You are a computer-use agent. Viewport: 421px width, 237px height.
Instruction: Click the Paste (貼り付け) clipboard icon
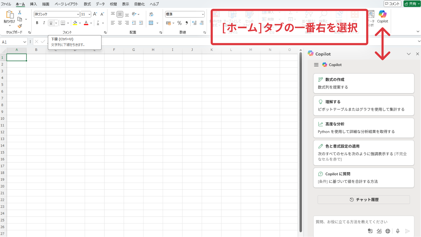click(x=10, y=15)
